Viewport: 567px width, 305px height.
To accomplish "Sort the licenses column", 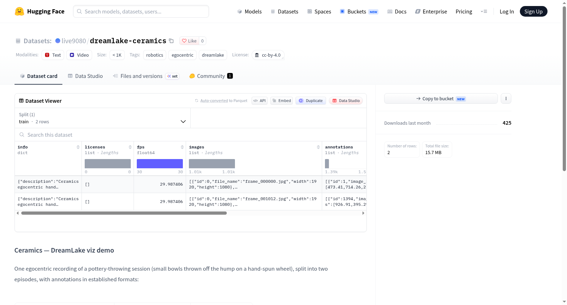I will coord(130,147).
